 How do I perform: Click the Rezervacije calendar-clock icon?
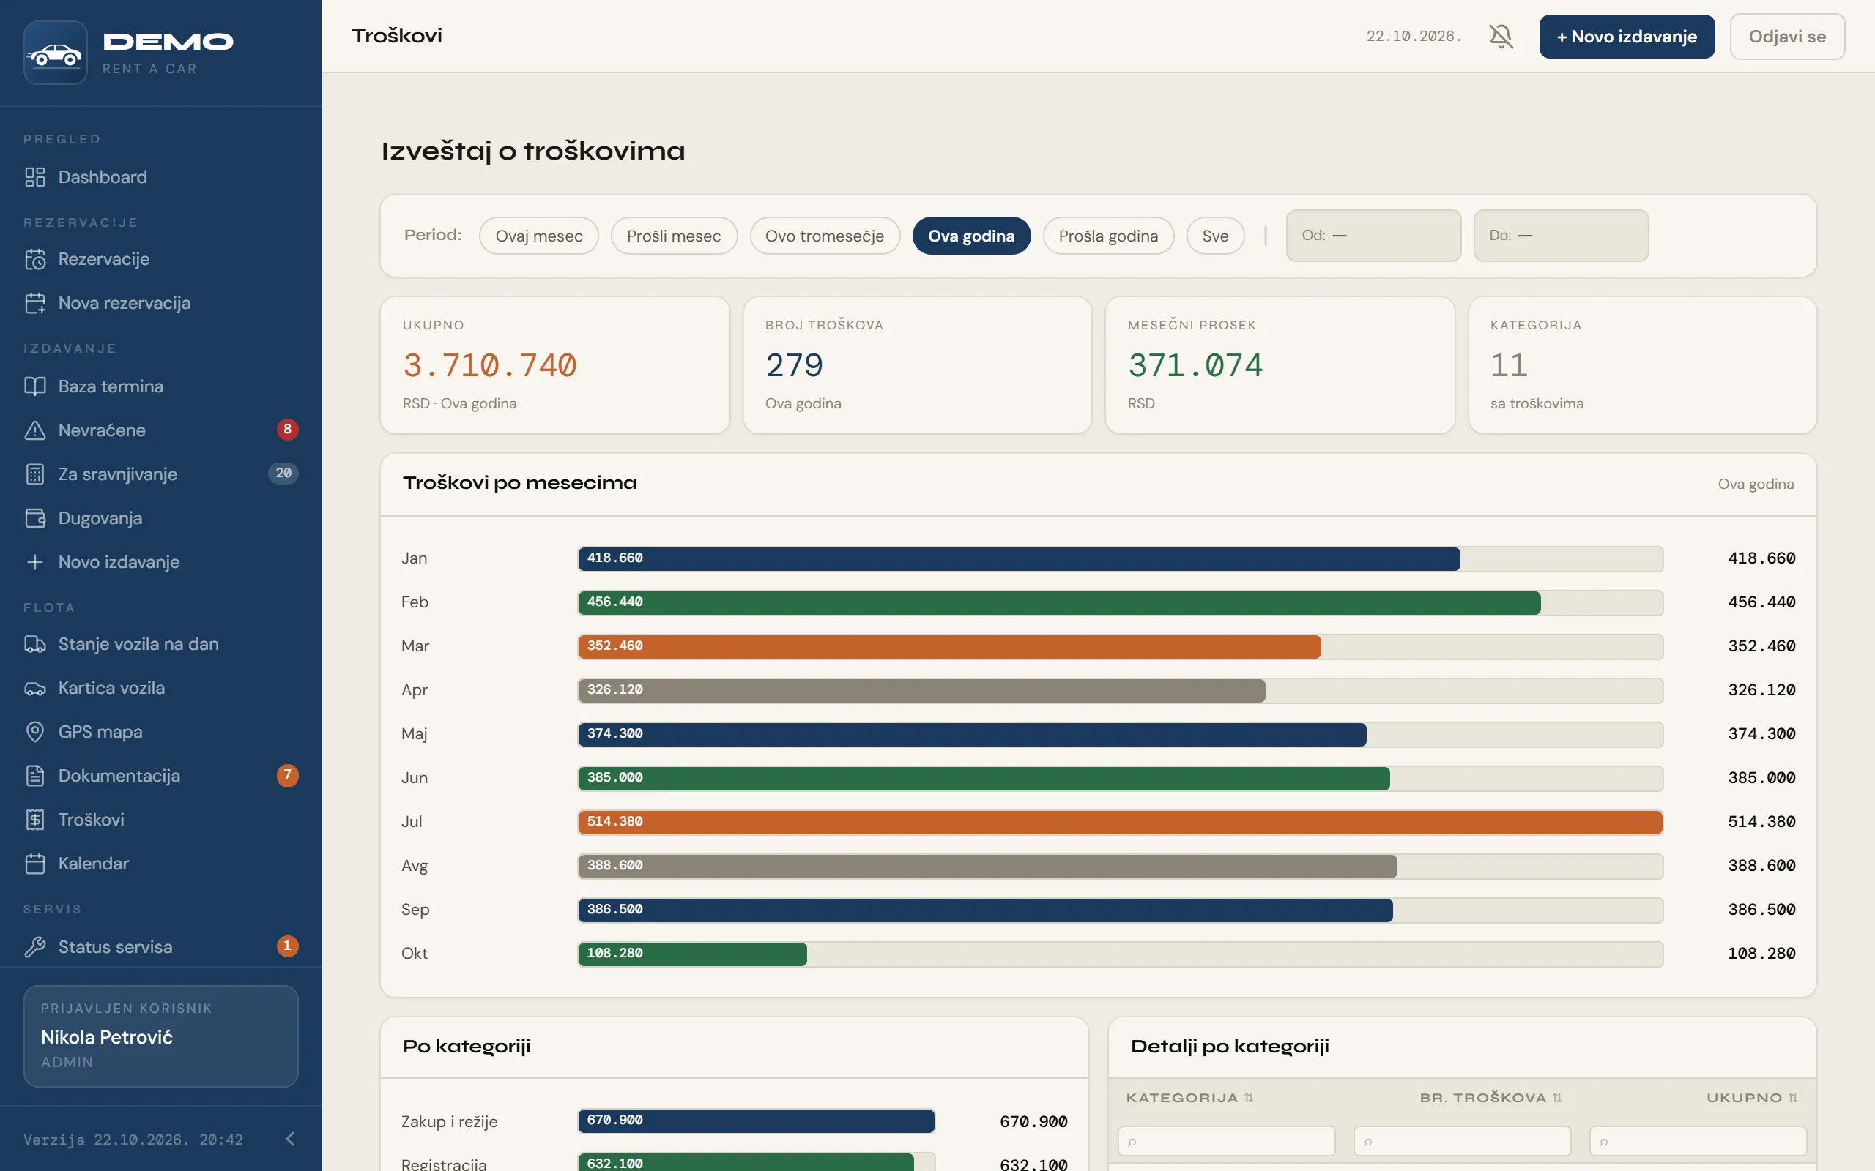[x=35, y=259]
